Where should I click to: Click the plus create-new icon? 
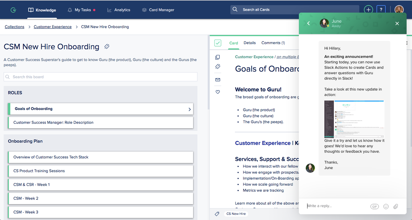(x=368, y=9)
